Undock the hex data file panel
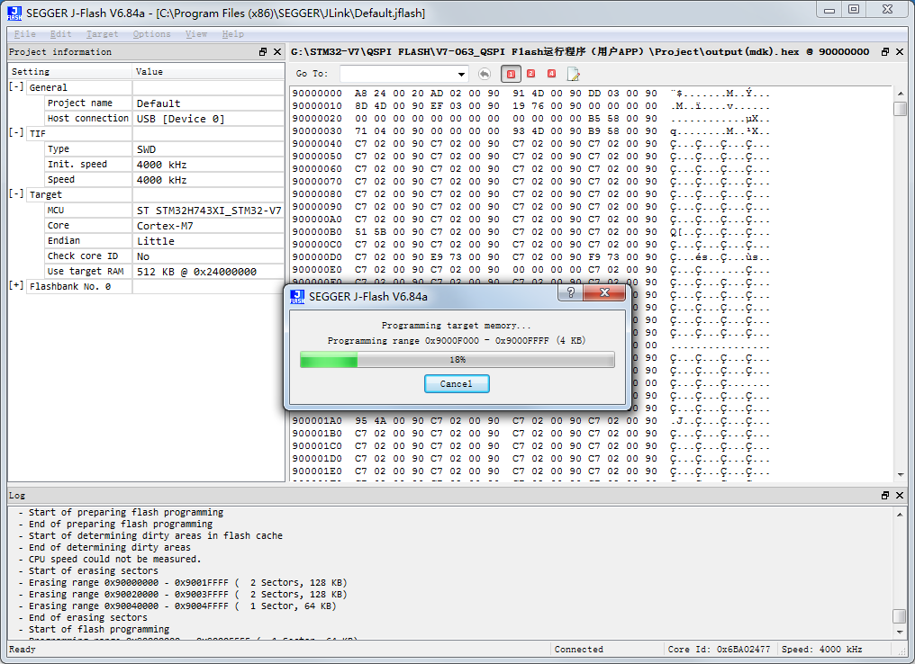Image resolution: width=915 pixels, height=664 pixels. point(885,52)
